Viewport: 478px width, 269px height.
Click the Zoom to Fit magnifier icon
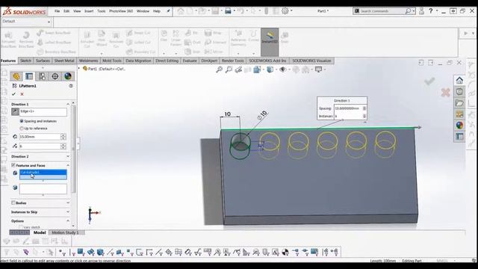pos(219,69)
